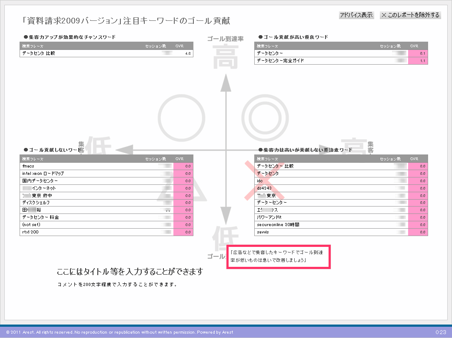Click the pink CVR cell for 完全ガイド row
Screen dimensions: 452x338
tap(418, 61)
